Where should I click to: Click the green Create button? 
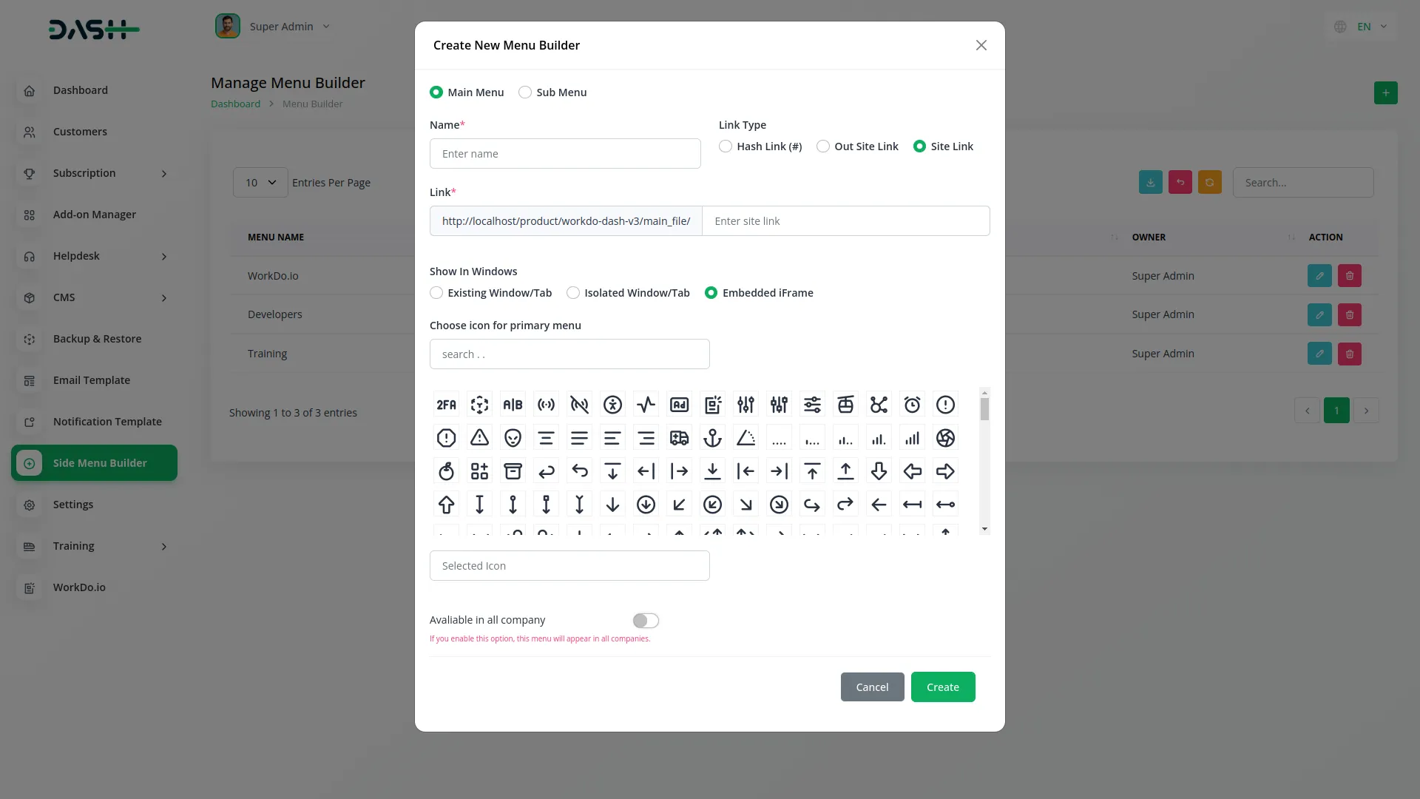click(x=942, y=687)
